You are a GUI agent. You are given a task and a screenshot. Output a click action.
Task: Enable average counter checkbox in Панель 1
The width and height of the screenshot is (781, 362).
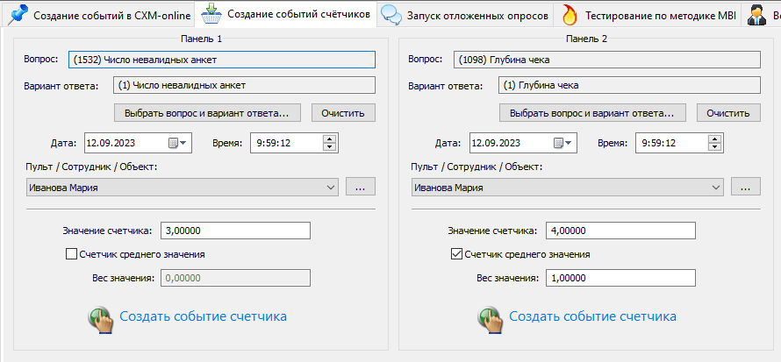click(72, 254)
